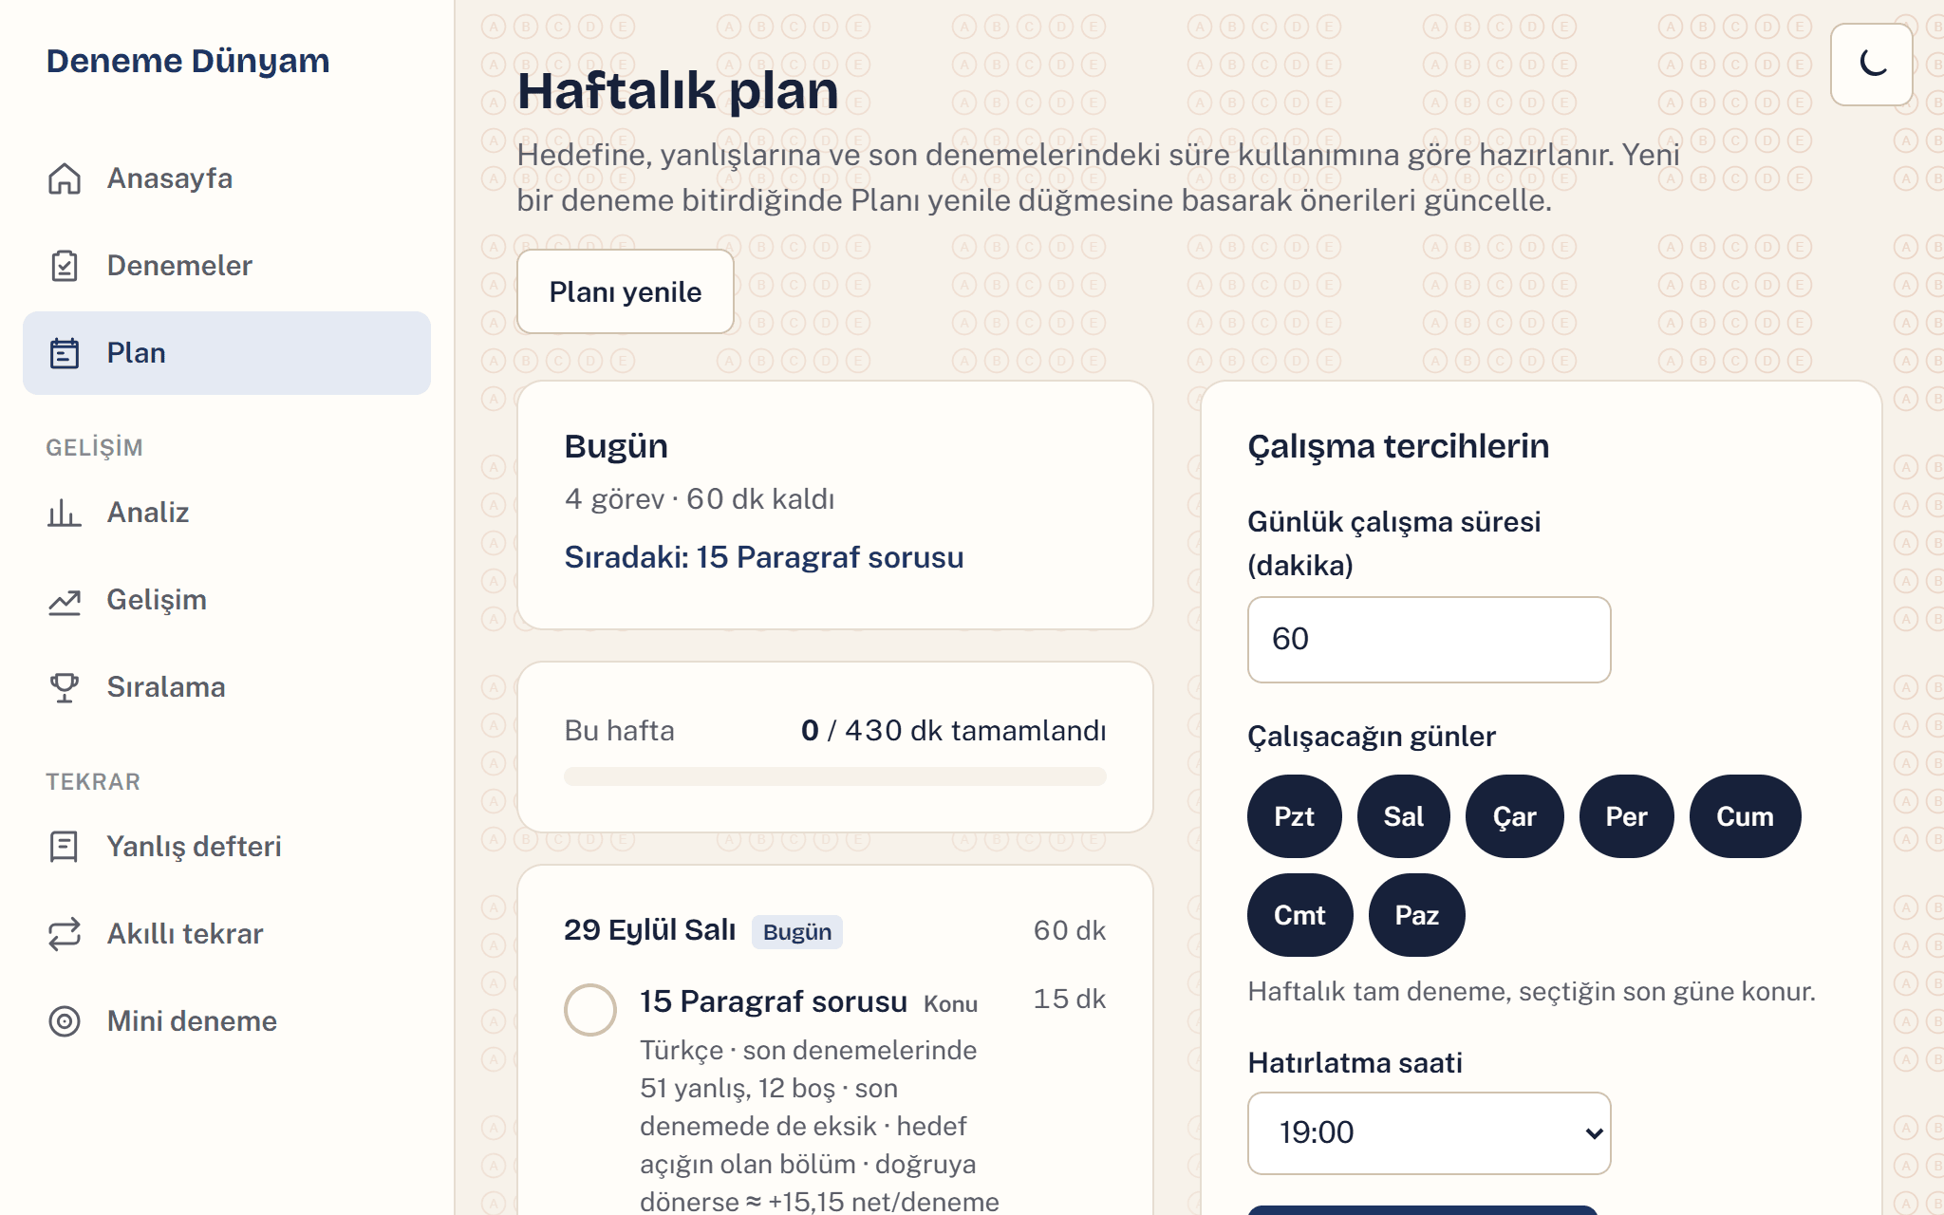Image resolution: width=1944 pixels, height=1215 pixels.
Task: Go to Deneme Dünyam home logo
Action: [188, 61]
